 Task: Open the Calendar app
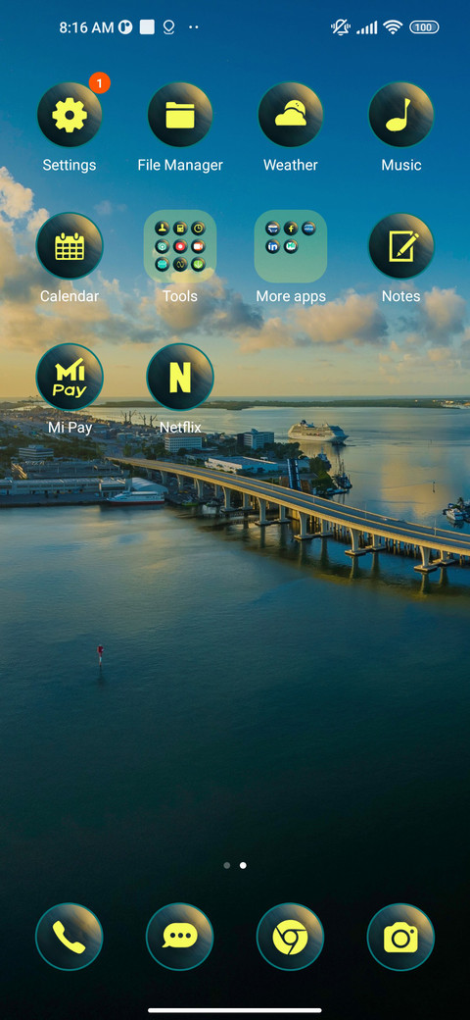[70, 246]
